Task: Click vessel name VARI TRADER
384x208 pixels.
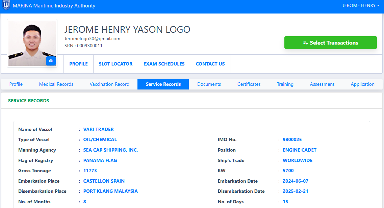Action: 99,129
